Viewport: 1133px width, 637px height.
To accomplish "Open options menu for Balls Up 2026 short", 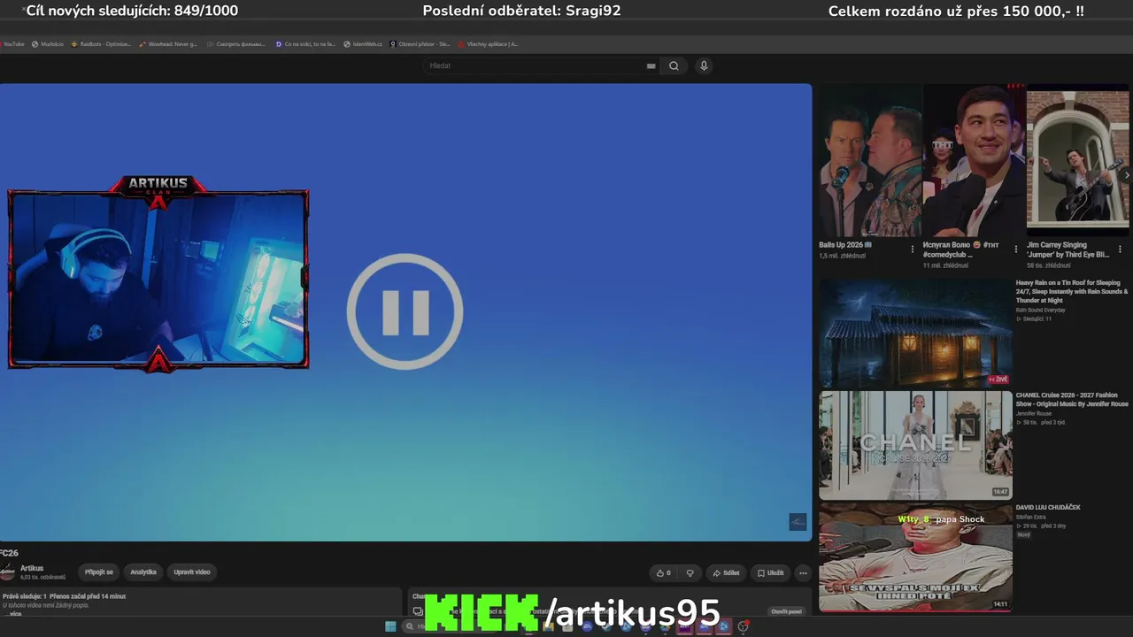I will click(x=913, y=249).
